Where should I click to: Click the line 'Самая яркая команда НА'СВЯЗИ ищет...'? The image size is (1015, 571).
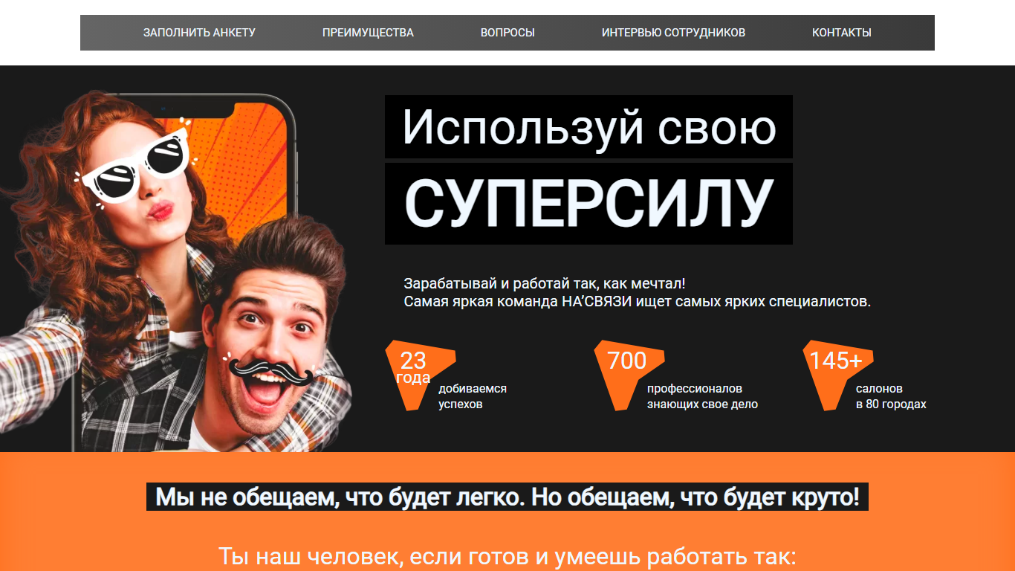pyautogui.click(x=637, y=302)
